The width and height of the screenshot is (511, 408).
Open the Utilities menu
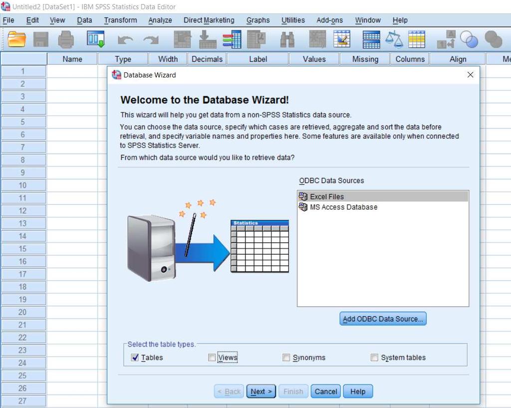pyautogui.click(x=293, y=20)
